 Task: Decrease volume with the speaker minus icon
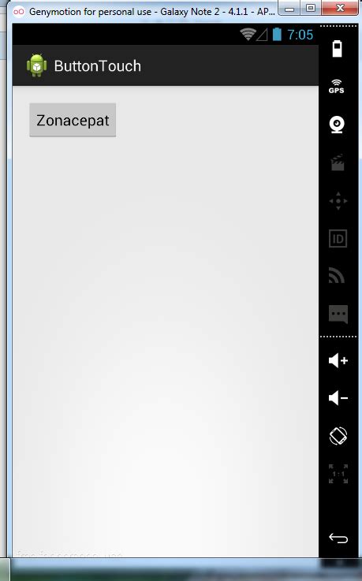click(x=338, y=398)
